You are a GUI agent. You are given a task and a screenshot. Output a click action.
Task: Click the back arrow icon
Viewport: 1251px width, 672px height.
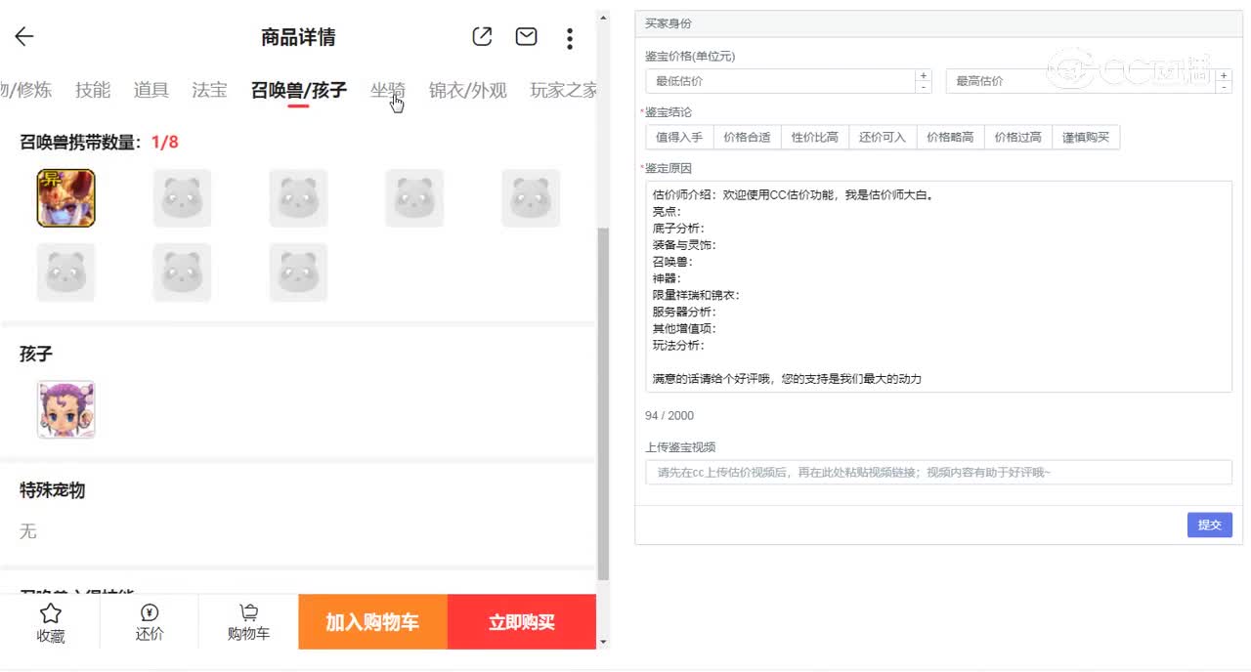[x=24, y=37]
